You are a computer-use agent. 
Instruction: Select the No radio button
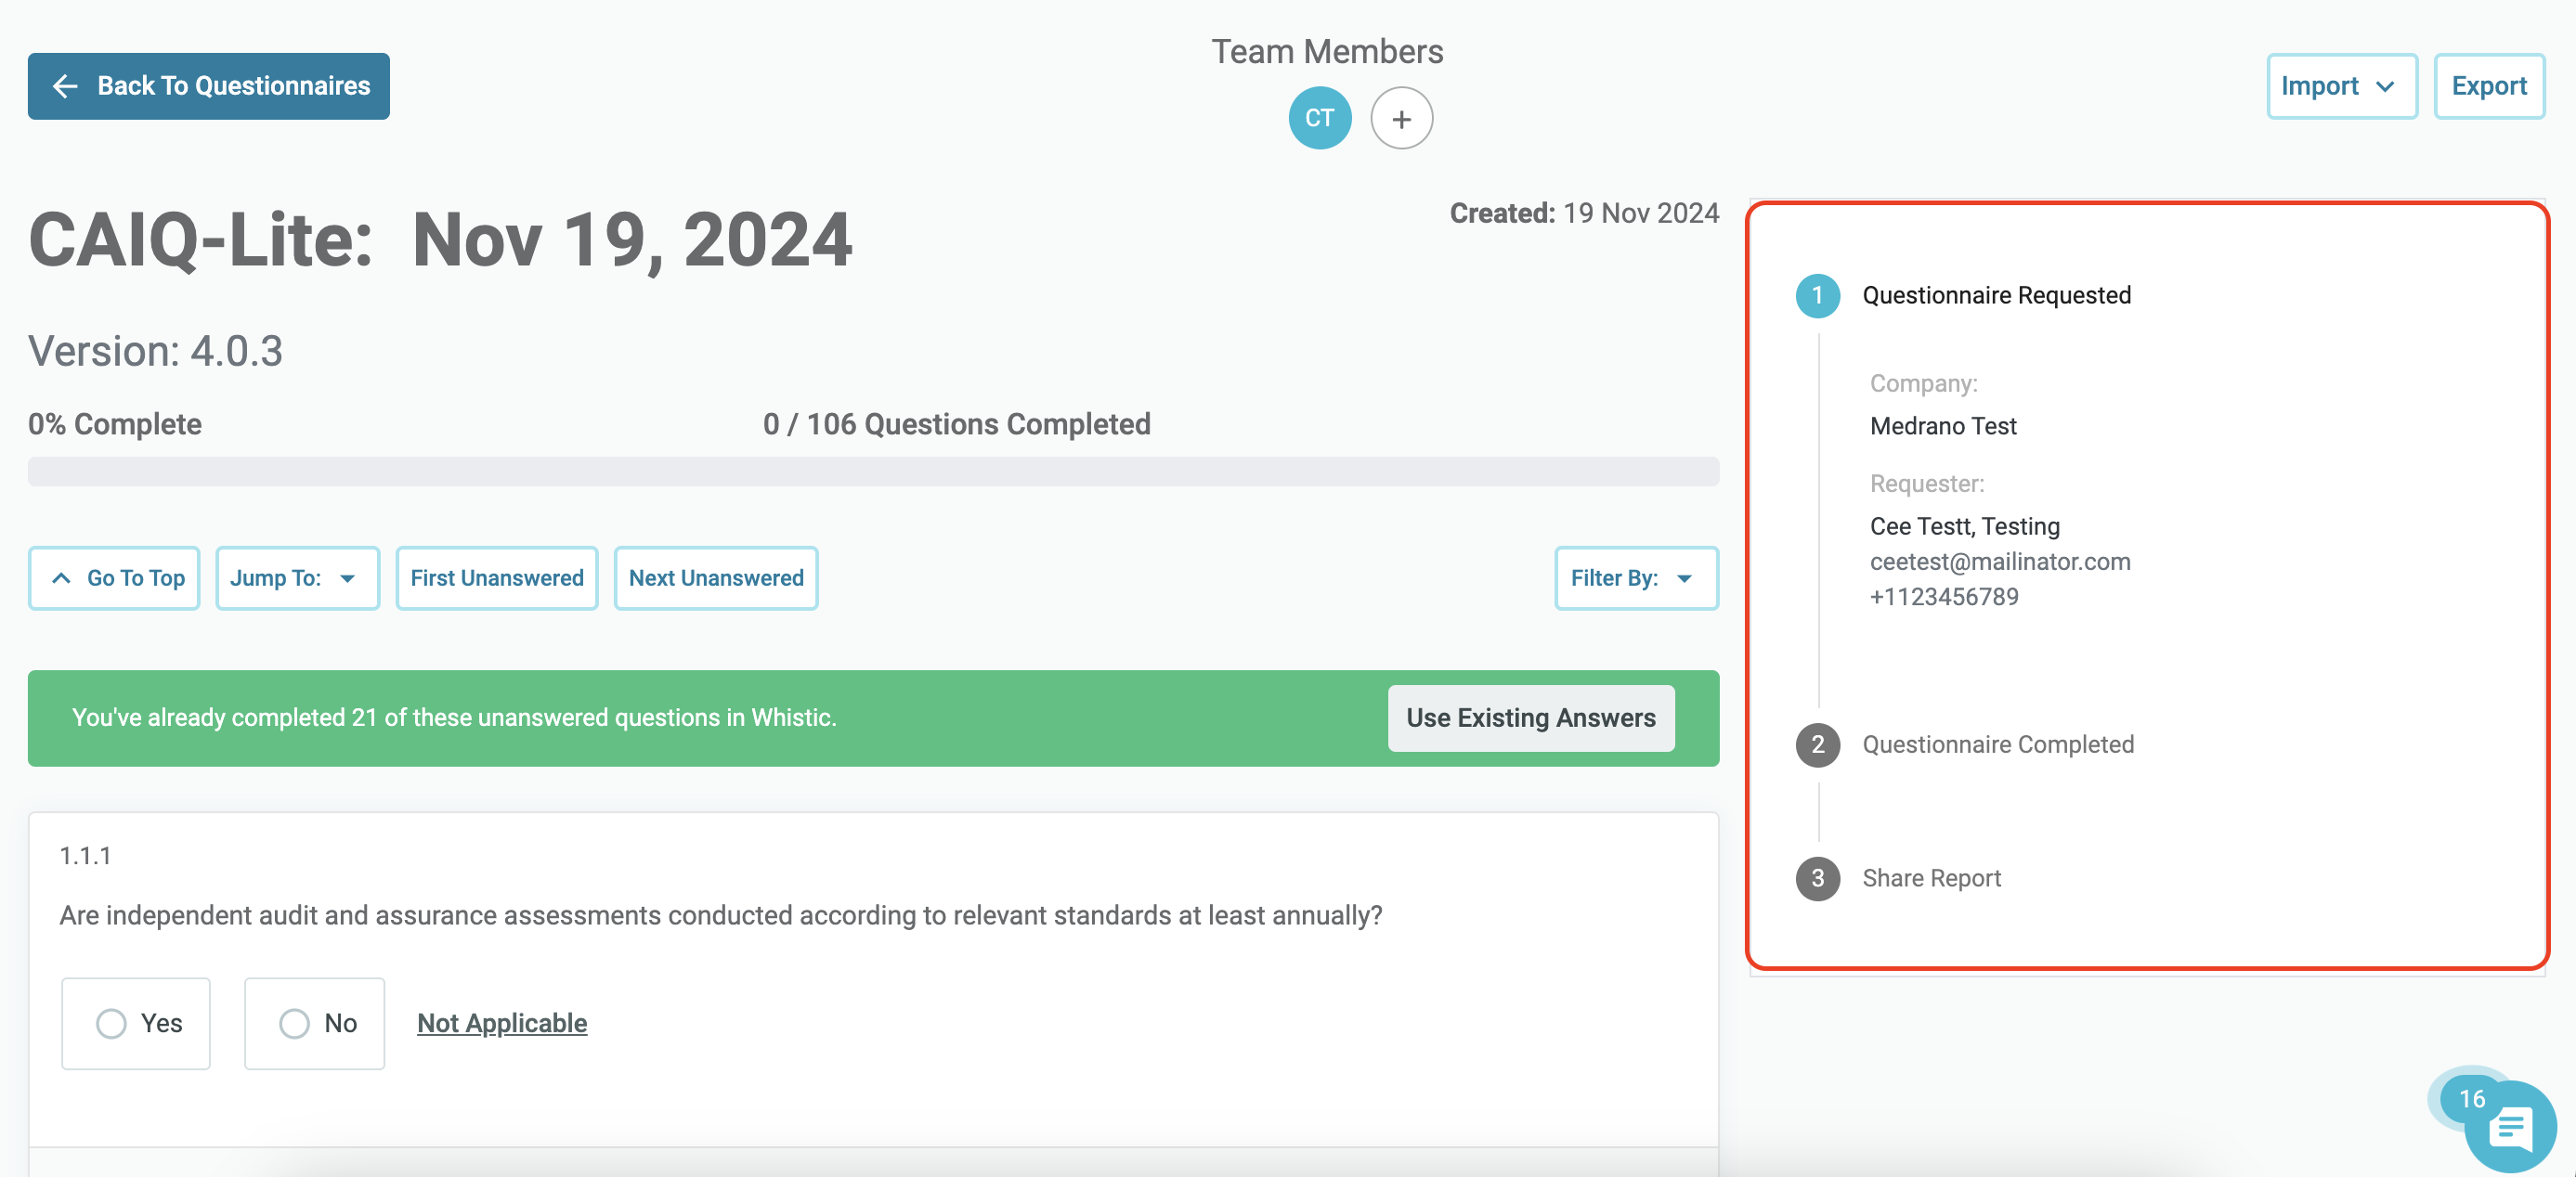(x=294, y=1023)
